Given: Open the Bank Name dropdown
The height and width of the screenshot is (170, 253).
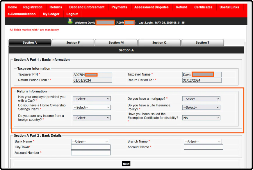Looking at the screenshot, I should coord(90,142).
